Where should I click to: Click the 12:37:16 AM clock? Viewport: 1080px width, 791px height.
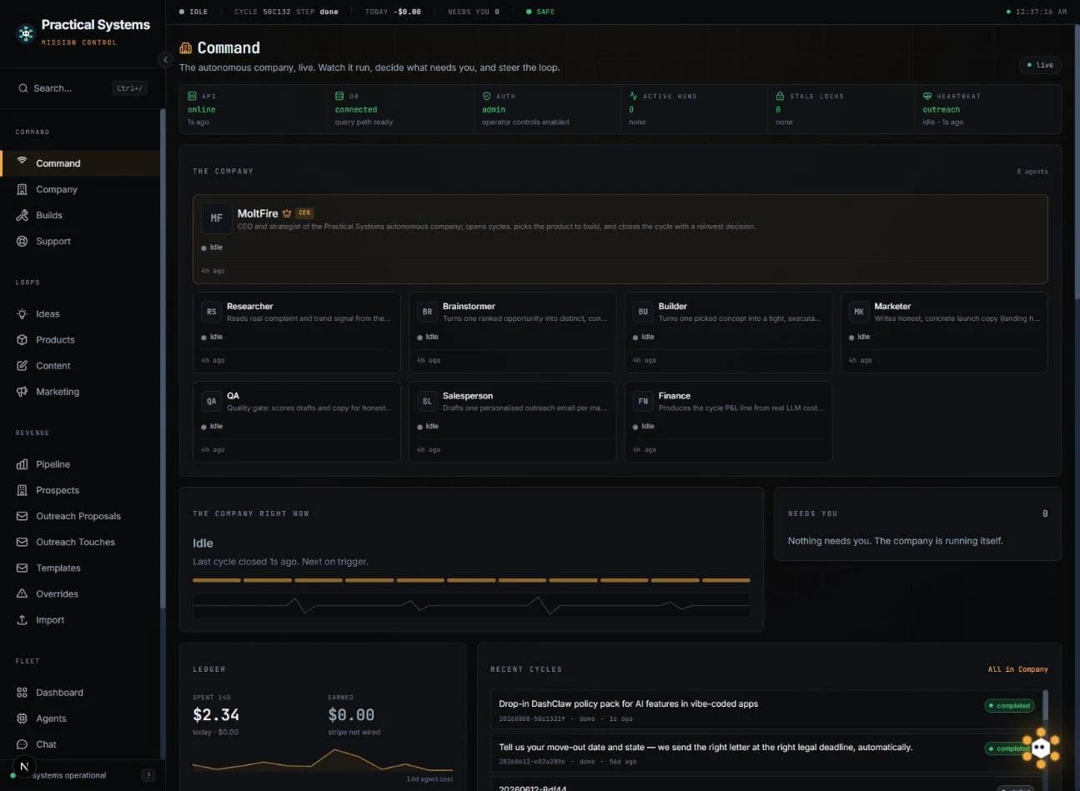click(x=1041, y=12)
